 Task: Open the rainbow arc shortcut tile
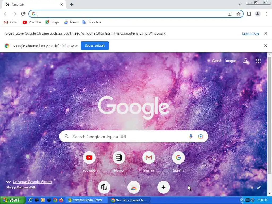click(x=134, y=187)
